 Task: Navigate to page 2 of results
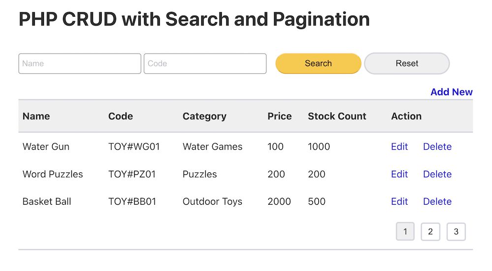pos(430,232)
